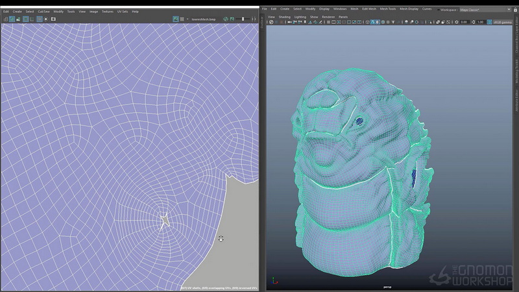
Task: Open the Mesh Tools menu
Action: coord(387,9)
